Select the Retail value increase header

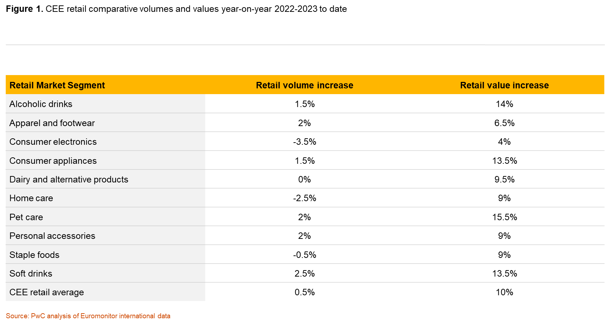(504, 85)
